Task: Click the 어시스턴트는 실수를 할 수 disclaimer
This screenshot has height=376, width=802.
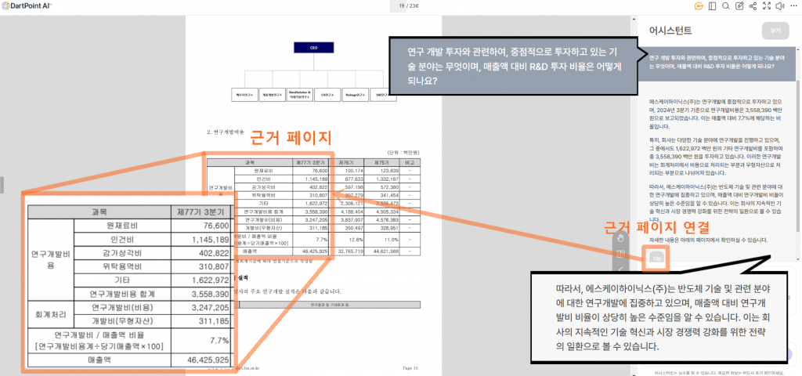Action: tap(719, 373)
